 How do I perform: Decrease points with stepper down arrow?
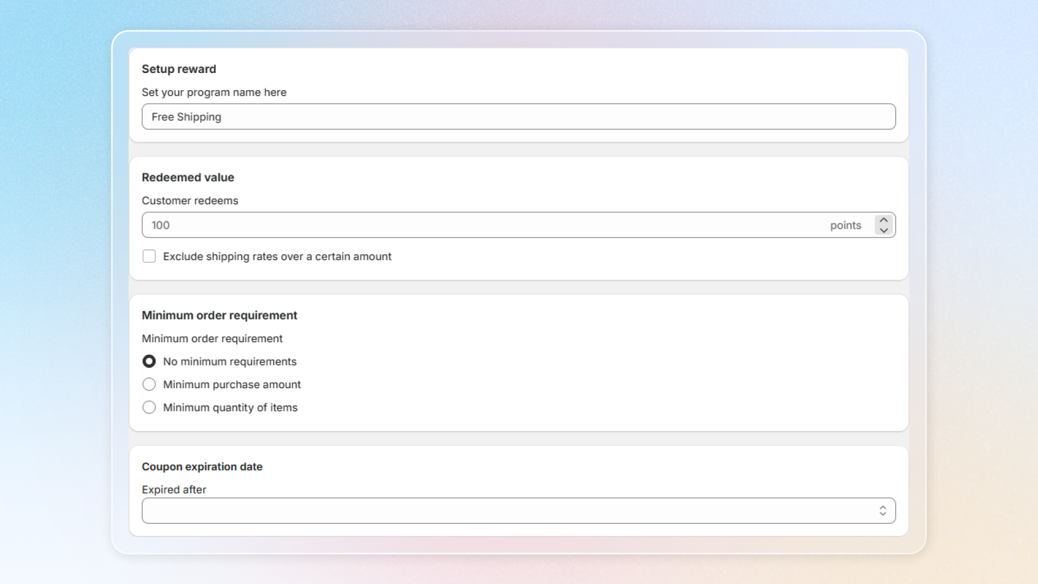pos(883,230)
